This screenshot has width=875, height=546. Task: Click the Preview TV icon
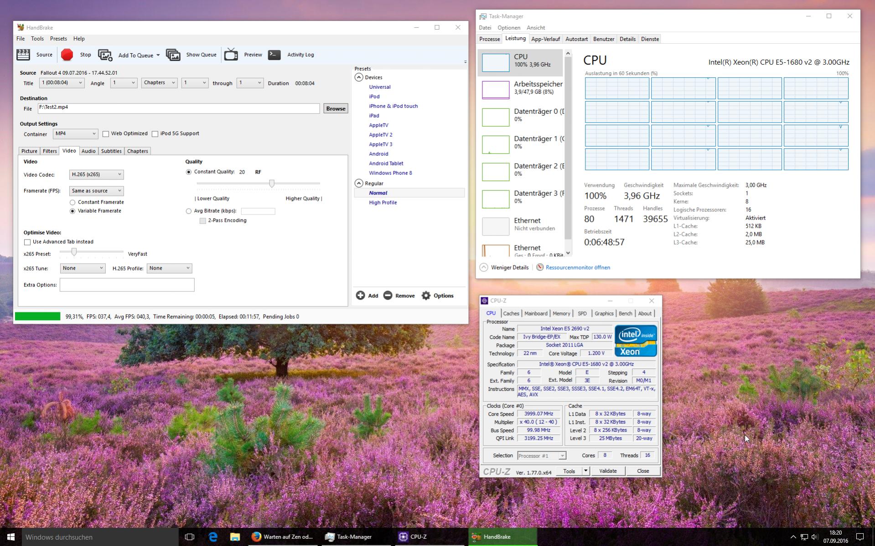click(231, 55)
